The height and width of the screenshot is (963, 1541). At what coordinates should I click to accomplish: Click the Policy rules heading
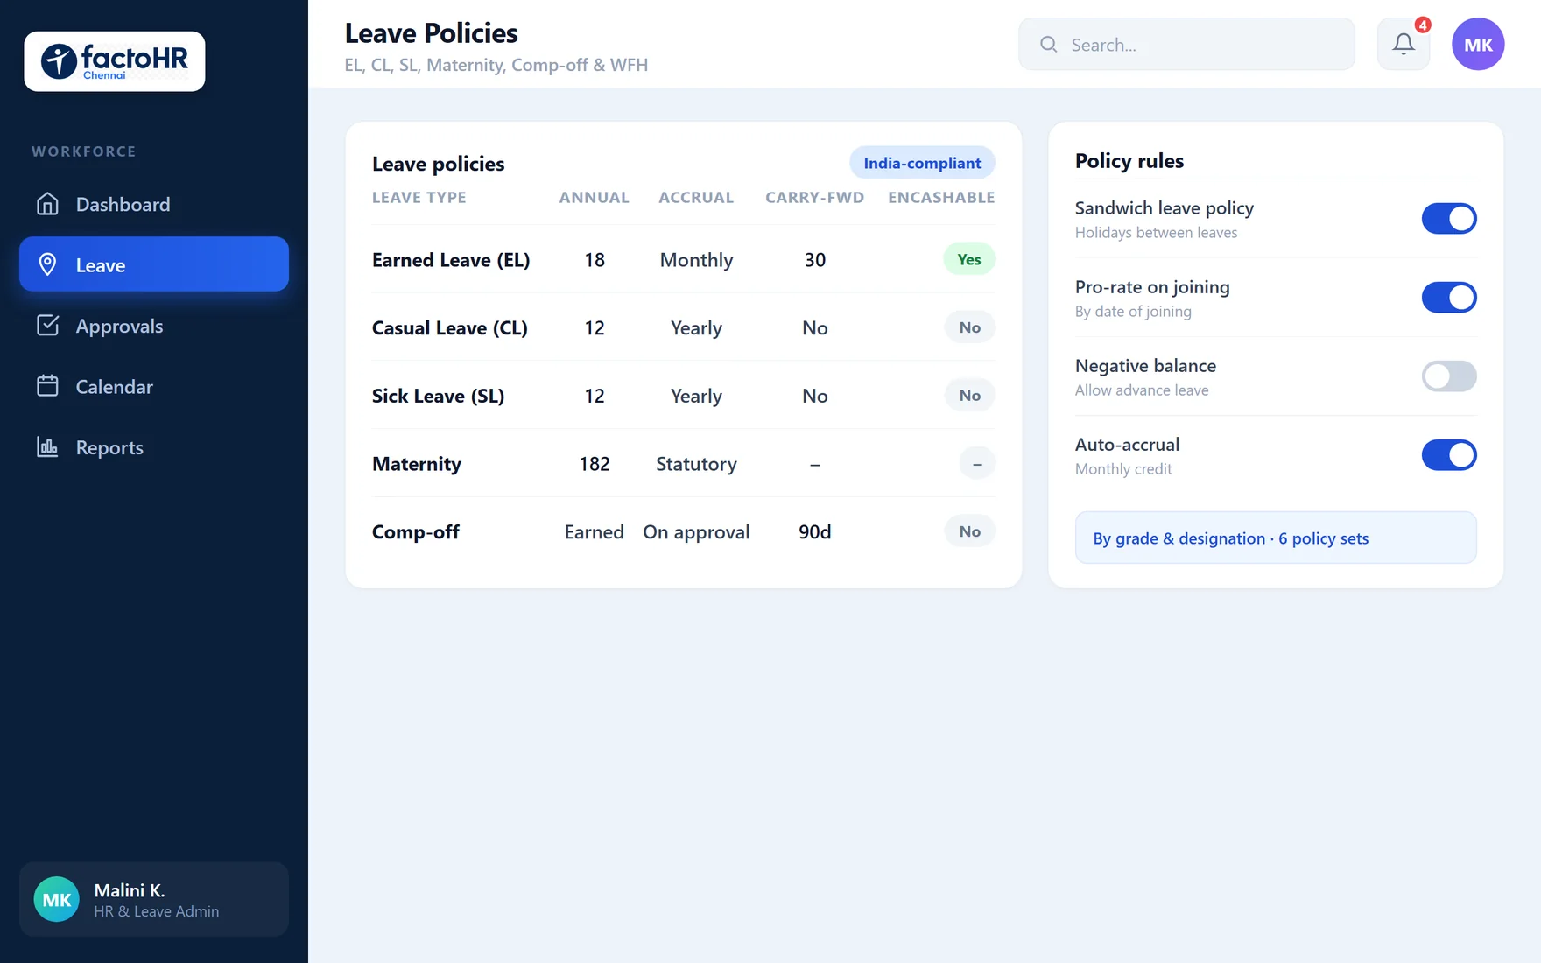coord(1129,161)
